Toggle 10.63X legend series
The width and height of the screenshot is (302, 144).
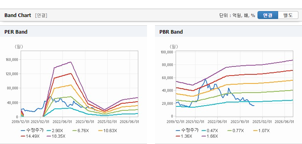pyautogui.click(x=107, y=131)
